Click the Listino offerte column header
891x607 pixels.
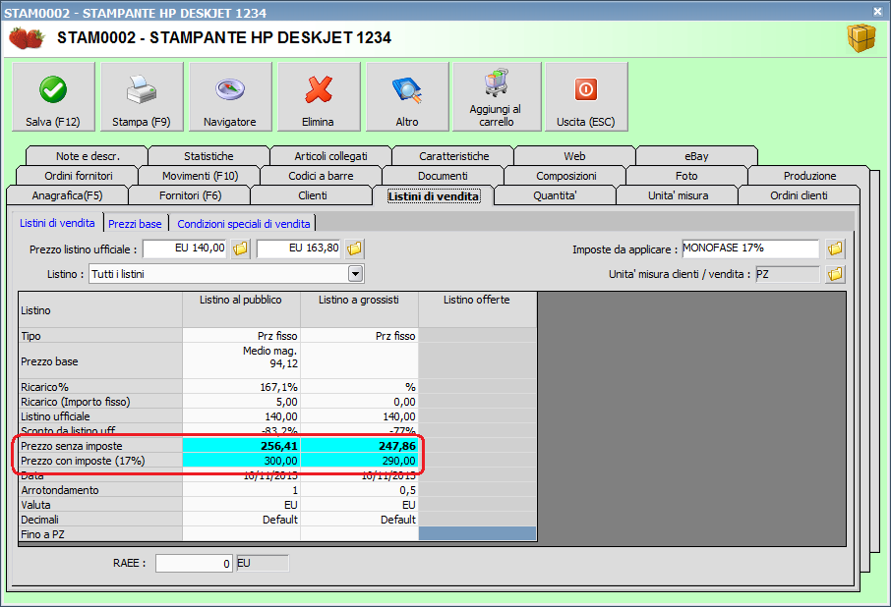click(477, 309)
